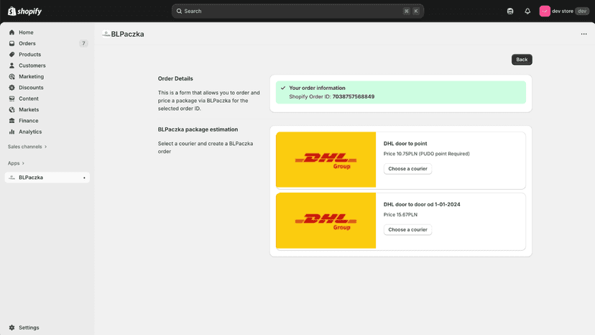Viewport: 595px width, 335px height.
Task: Open the notifications bell
Action: point(527,11)
